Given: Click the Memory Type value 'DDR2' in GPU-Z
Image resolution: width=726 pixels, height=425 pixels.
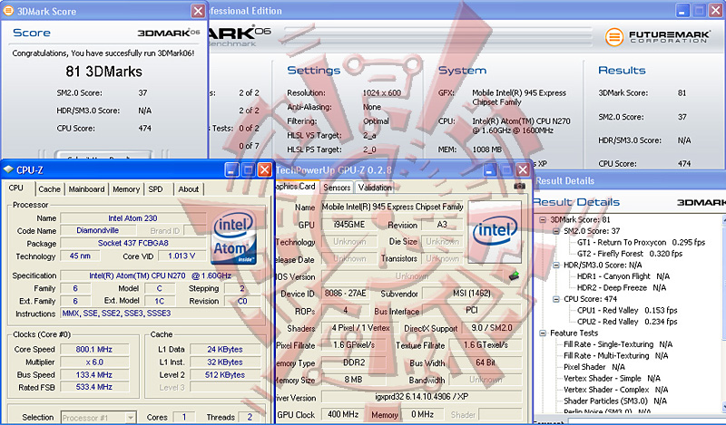Looking at the screenshot, I should click(354, 362).
